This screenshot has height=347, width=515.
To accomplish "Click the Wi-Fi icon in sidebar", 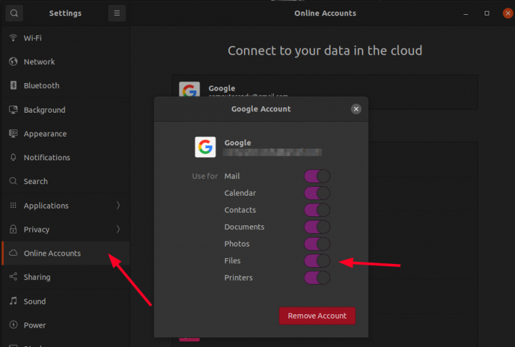I will tap(13, 38).
